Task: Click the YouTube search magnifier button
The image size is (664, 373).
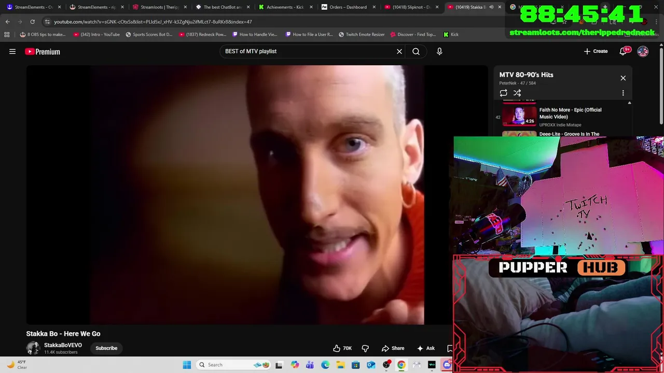Action: (x=416, y=51)
